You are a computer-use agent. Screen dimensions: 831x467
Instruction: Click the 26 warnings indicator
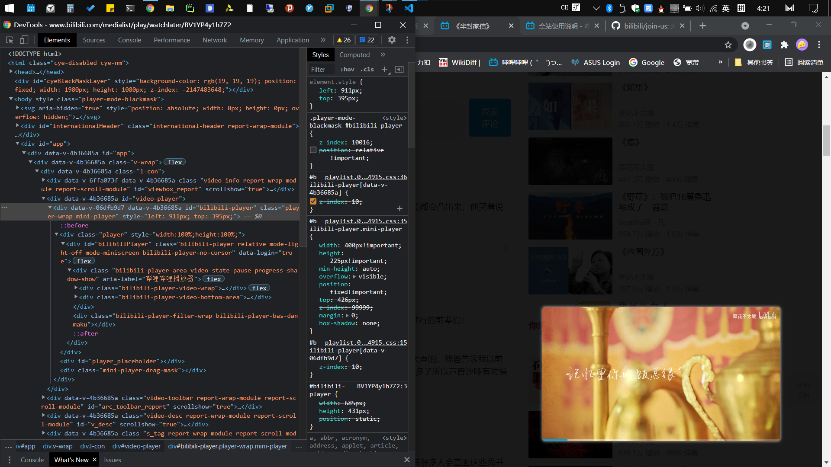(343, 40)
